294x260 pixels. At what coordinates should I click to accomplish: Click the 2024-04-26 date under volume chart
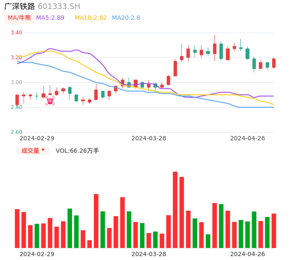click(247, 254)
